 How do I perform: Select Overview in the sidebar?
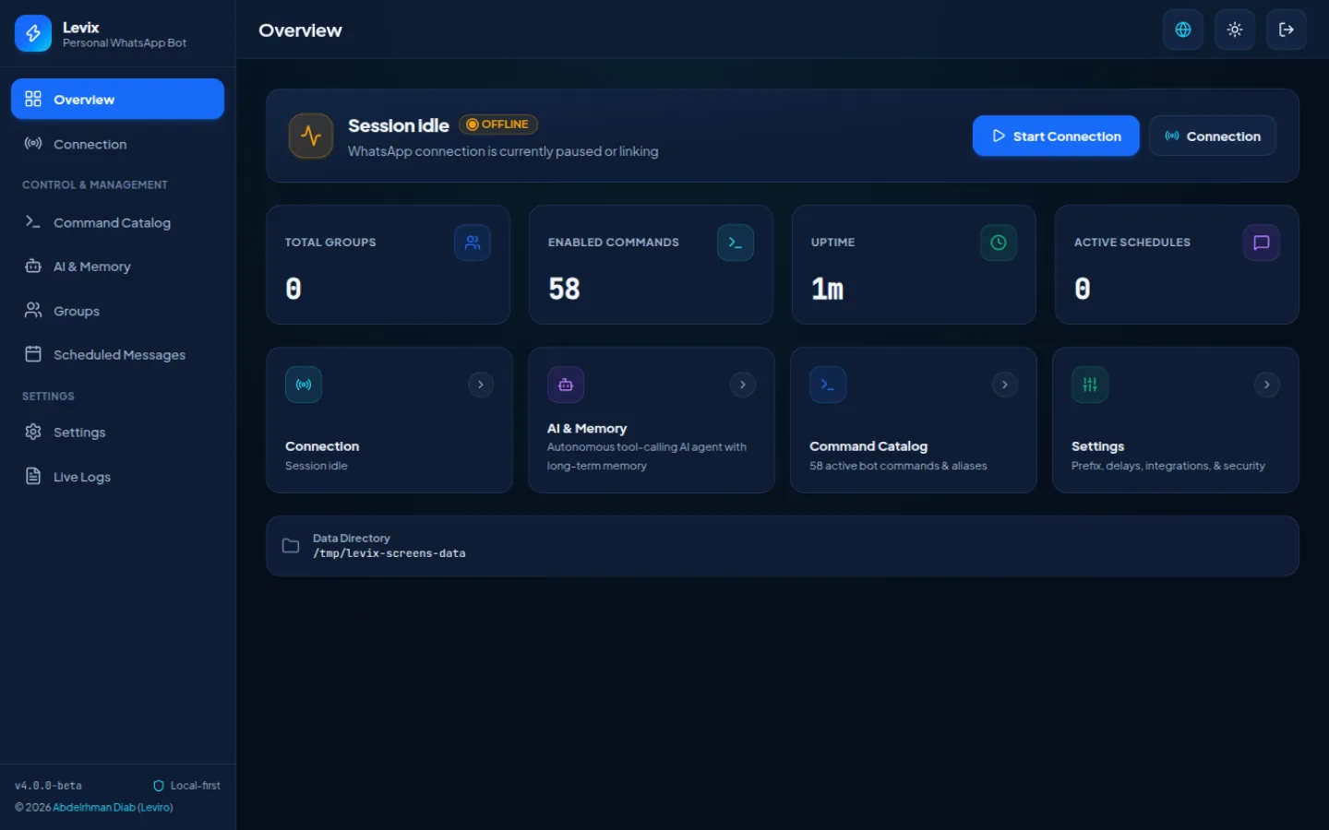[117, 99]
